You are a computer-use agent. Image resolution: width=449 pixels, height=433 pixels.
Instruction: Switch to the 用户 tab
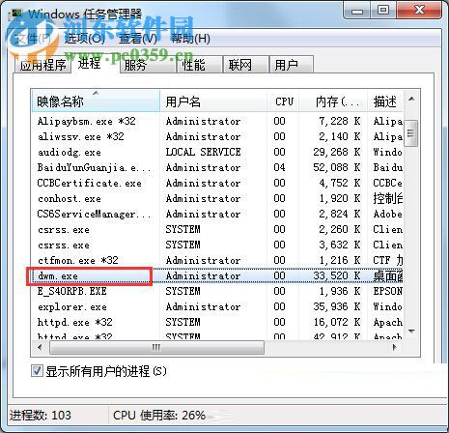pos(292,65)
